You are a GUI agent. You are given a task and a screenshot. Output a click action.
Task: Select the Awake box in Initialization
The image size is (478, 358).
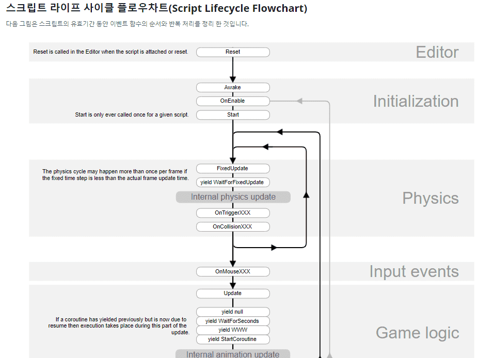233,88
